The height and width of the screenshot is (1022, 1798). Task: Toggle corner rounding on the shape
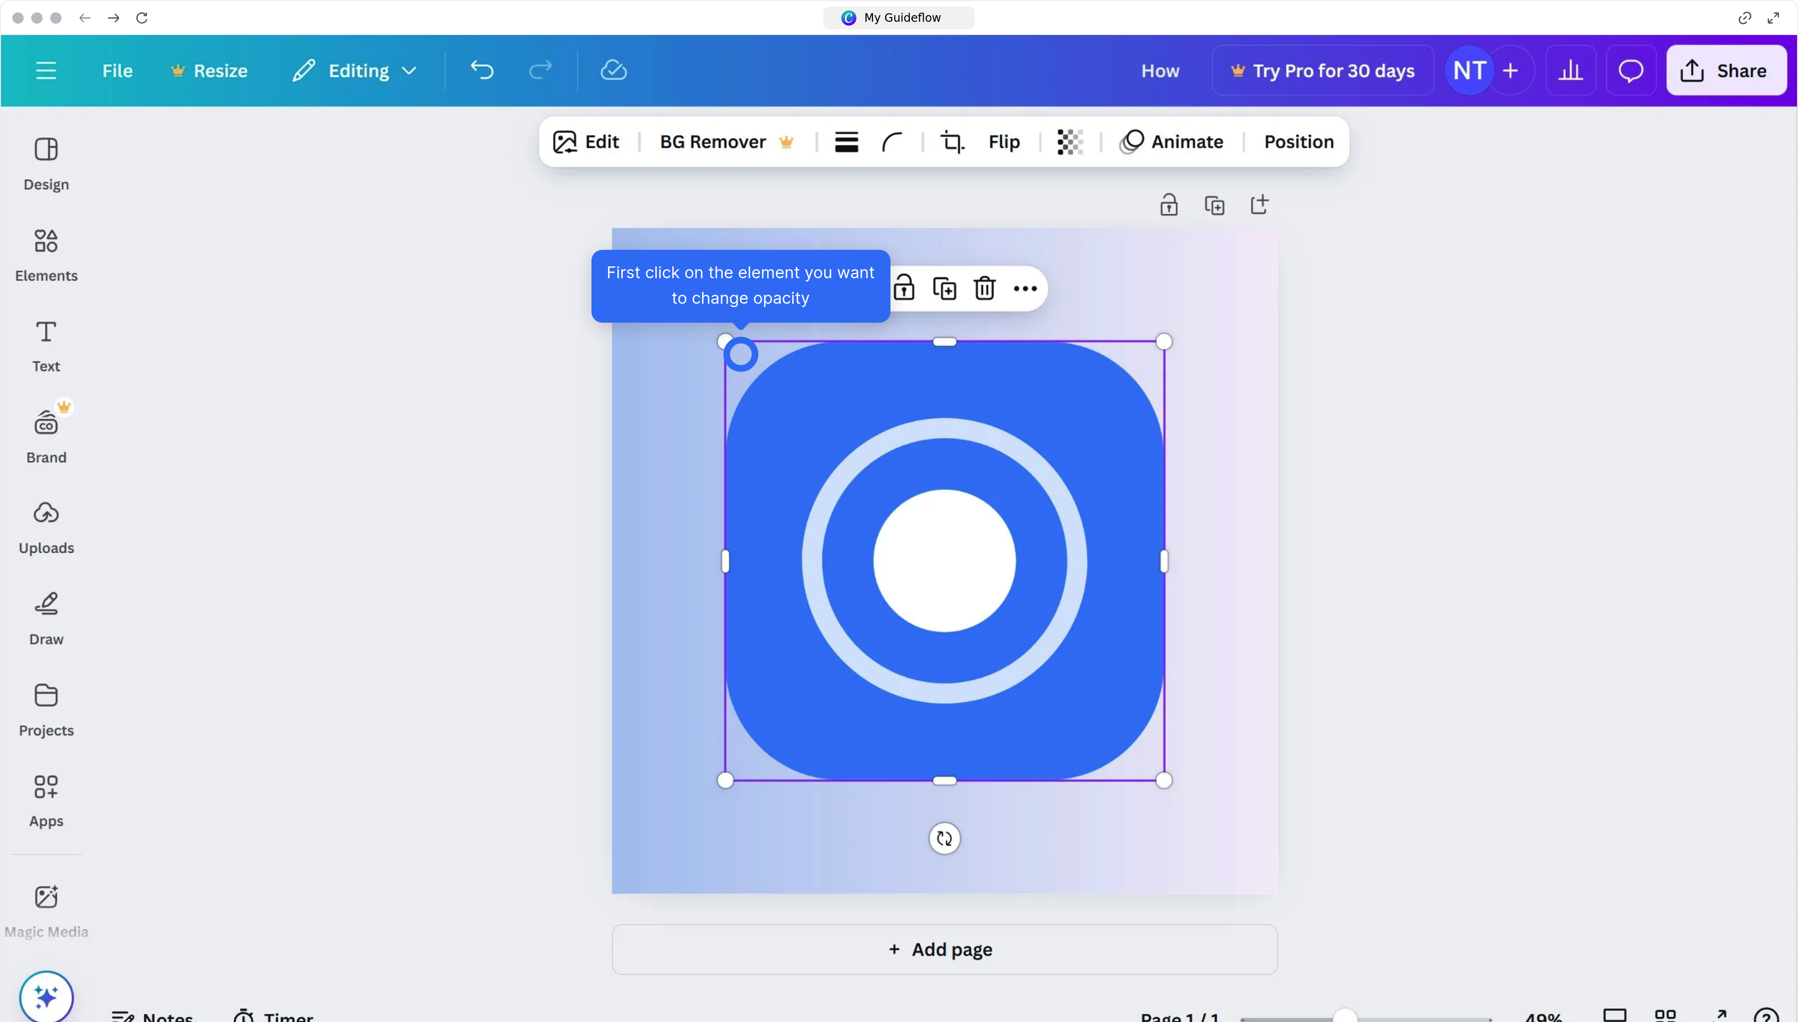(x=891, y=142)
